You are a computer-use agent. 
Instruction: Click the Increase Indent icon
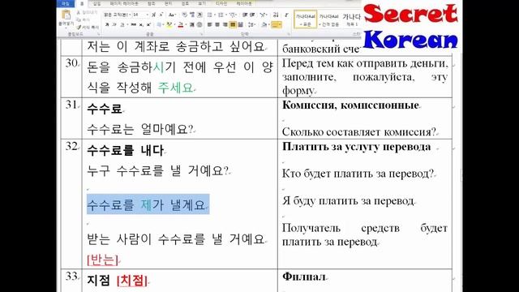(x=252, y=15)
